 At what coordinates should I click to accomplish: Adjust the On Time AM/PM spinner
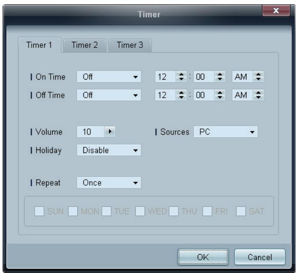pos(258,76)
